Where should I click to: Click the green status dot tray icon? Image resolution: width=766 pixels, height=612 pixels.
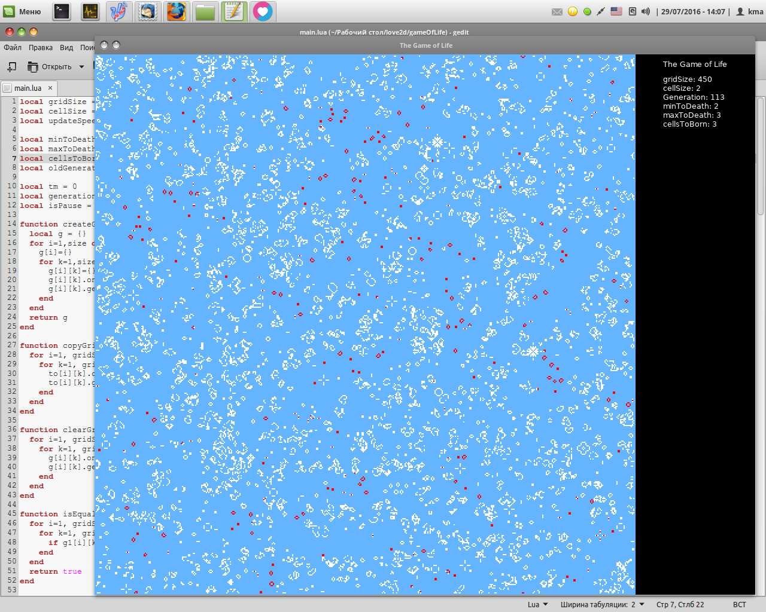(587, 11)
